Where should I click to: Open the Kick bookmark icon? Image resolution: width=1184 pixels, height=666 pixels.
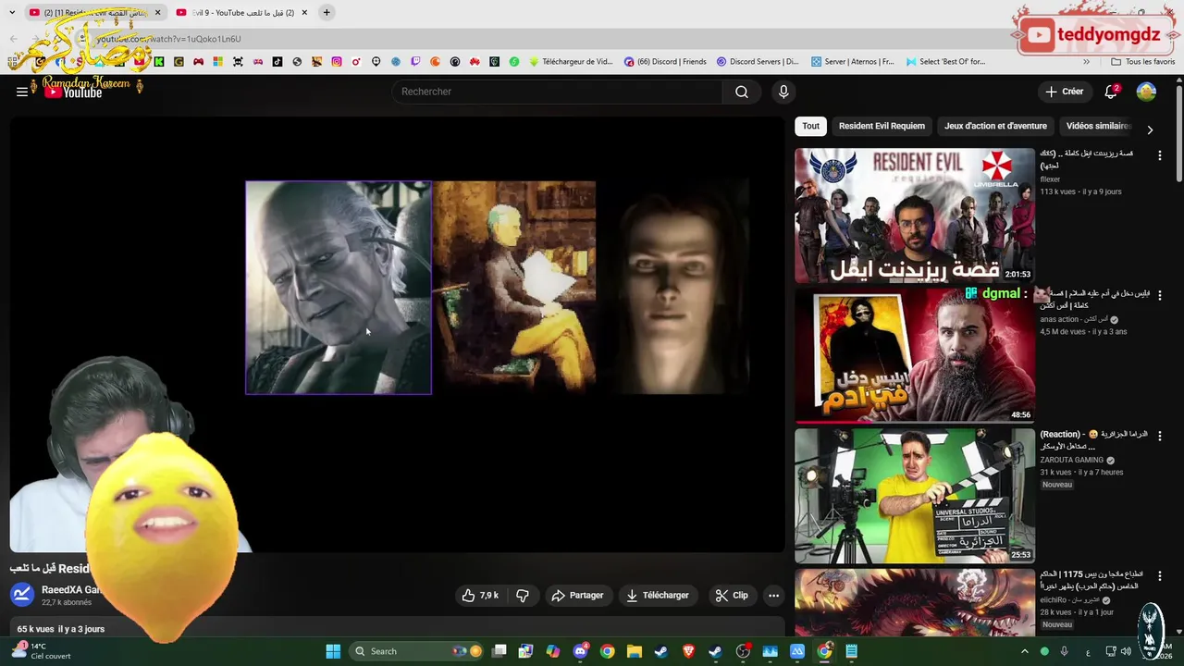159,62
